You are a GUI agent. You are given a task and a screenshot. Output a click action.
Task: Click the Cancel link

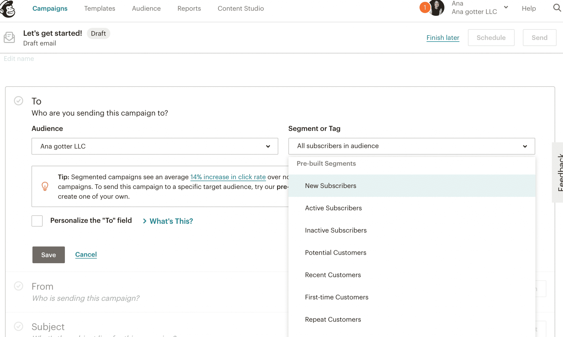click(86, 254)
